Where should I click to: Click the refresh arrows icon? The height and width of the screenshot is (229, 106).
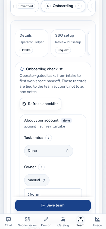24,104
